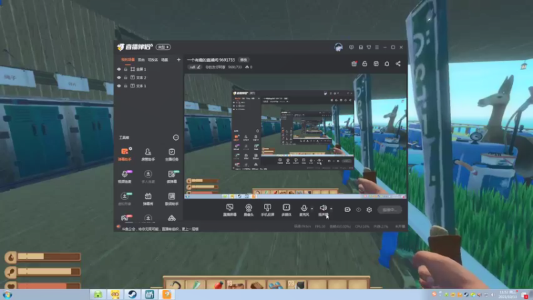This screenshot has width=533, height=300.
Task: Click the gift box icon in header
Action: click(354, 63)
